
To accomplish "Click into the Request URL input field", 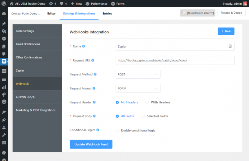I will pyautogui.click(x=175, y=60).
